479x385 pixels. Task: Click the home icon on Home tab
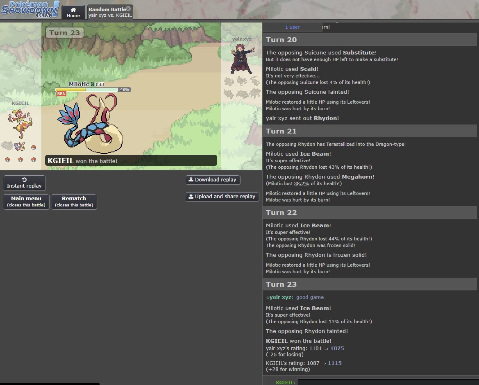pos(73,10)
